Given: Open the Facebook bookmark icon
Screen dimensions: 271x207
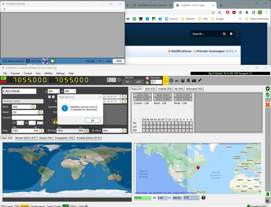Looking at the screenshot, I should pos(160,19).
